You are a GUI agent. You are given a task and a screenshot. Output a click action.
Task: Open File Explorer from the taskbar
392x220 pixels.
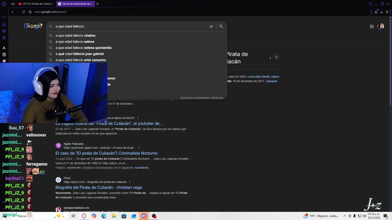[114, 216]
